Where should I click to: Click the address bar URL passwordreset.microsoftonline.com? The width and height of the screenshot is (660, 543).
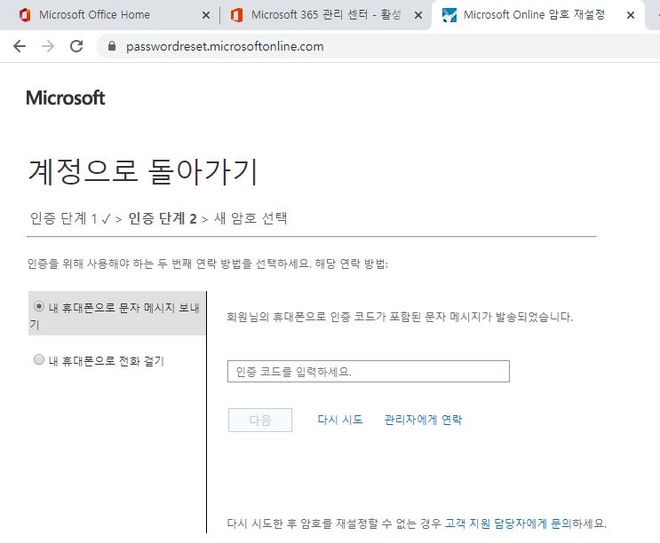point(225,46)
